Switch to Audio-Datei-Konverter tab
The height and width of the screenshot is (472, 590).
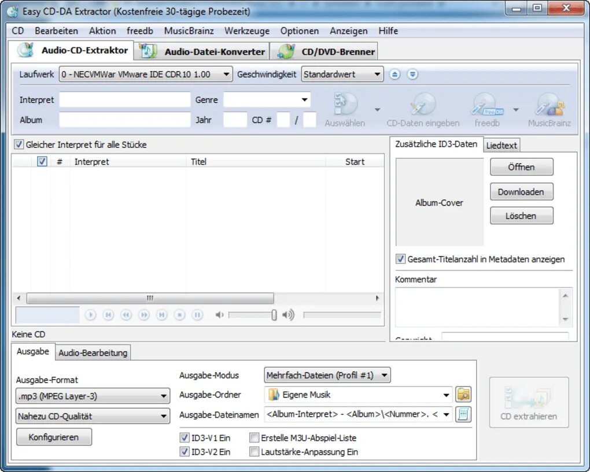coord(202,51)
